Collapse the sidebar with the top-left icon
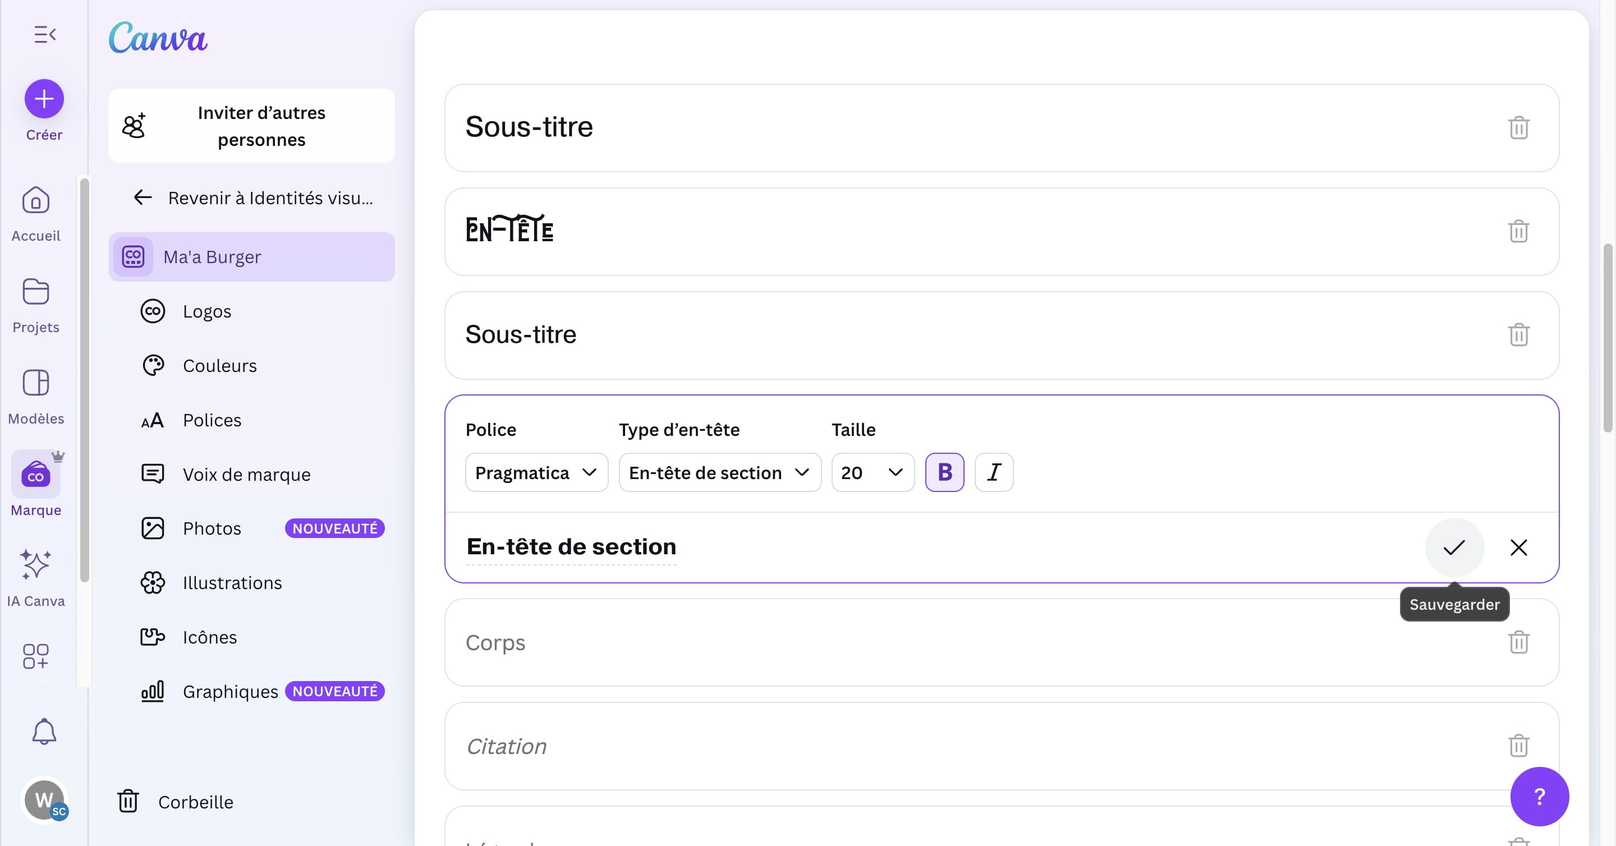The image size is (1616, 846). point(44,34)
